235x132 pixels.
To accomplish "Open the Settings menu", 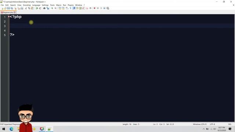I will click(x=45, y=5).
